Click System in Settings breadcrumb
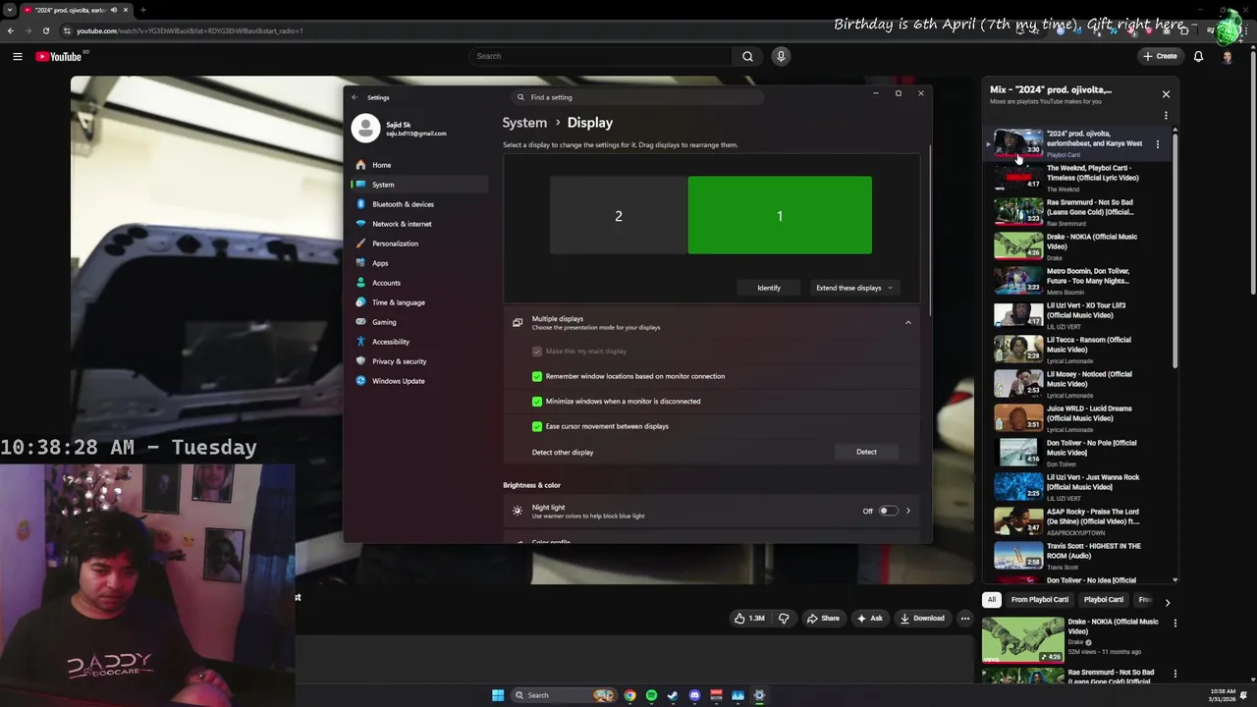The width and height of the screenshot is (1257, 707). (524, 123)
